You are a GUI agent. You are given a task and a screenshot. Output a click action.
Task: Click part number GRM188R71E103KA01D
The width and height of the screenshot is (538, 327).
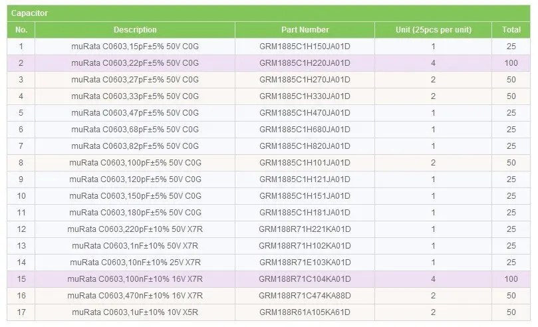click(x=305, y=263)
